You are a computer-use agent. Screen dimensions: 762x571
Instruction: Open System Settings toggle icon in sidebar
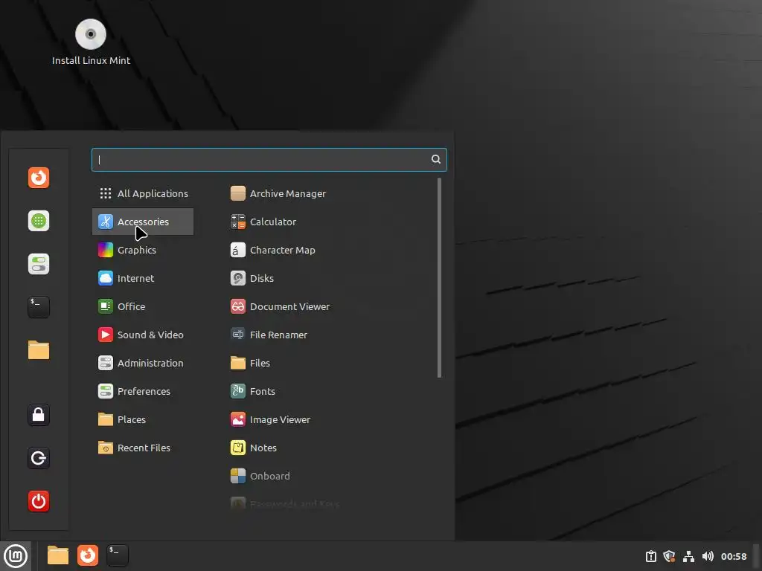(x=39, y=264)
